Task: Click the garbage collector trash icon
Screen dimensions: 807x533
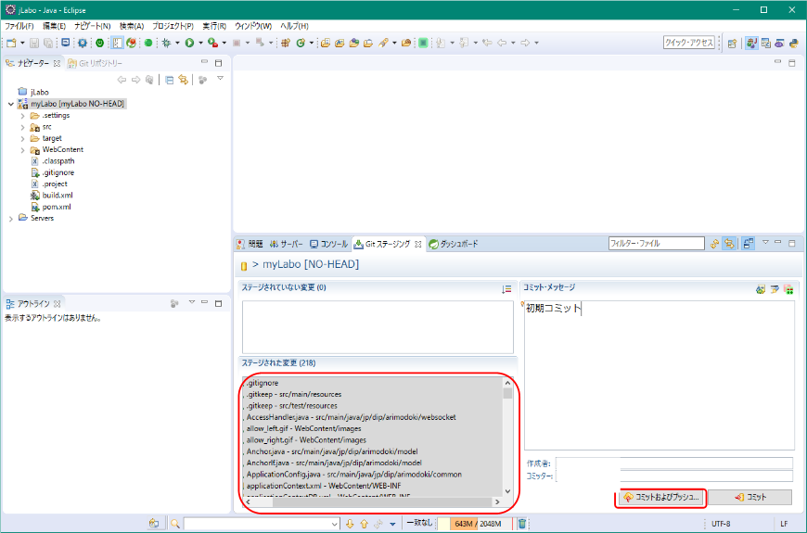Action: pos(522,524)
